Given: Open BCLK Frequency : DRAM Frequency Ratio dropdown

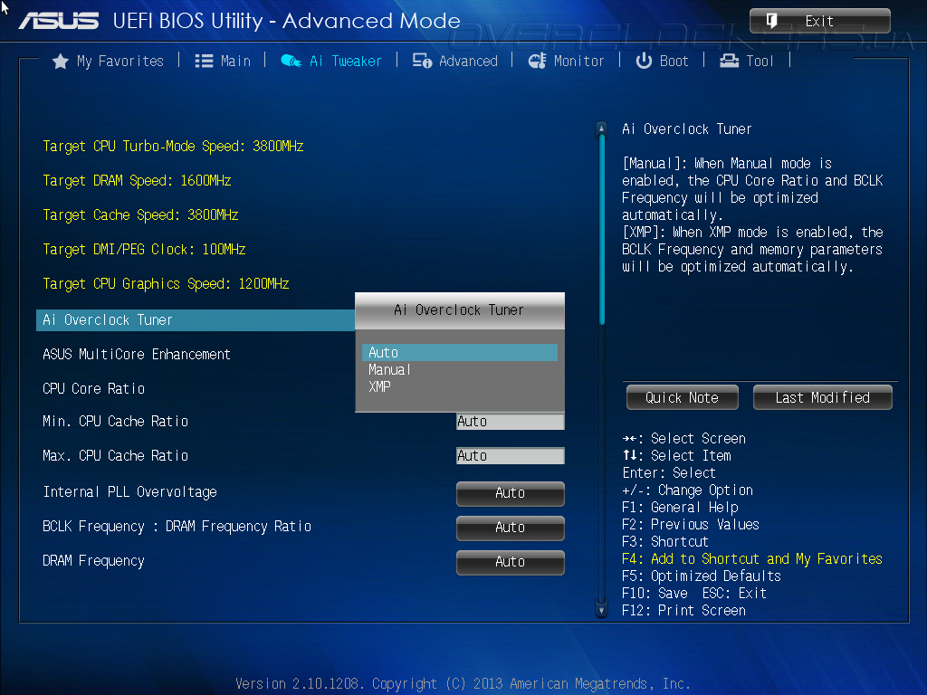Looking at the screenshot, I should coord(511,528).
